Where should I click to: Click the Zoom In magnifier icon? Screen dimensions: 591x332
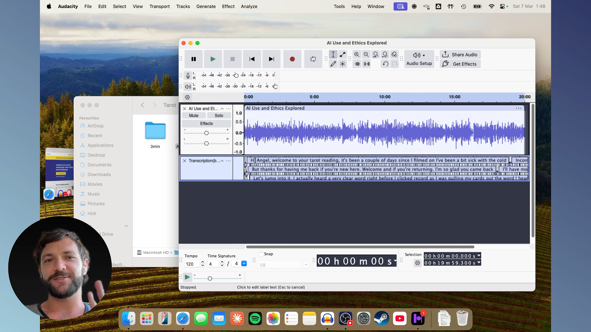pyautogui.click(x=357, y=55)
